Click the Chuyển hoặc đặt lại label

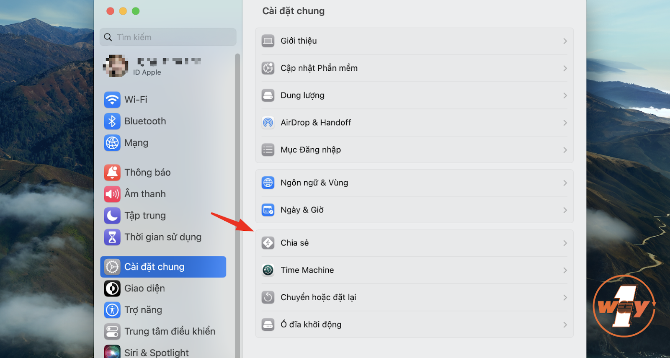tap(318, 297)
